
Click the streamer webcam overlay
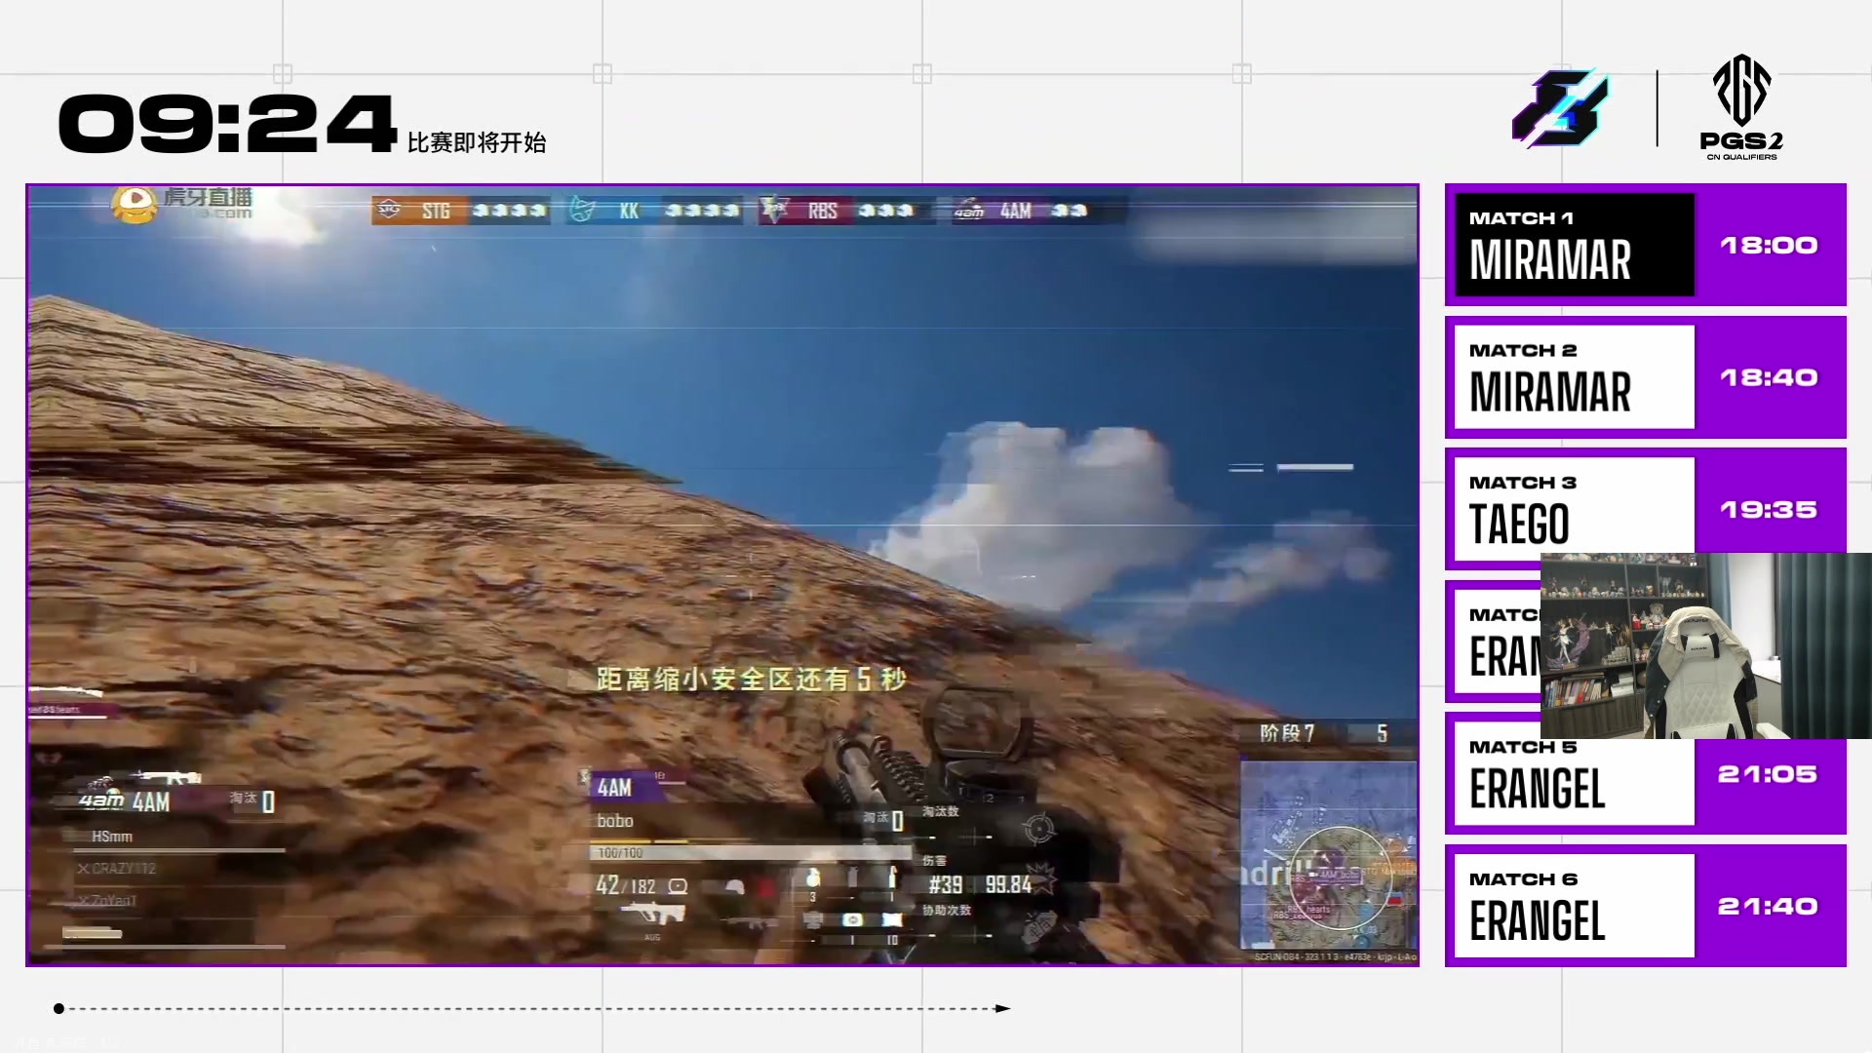pyautogui.click(x=1705, y=645)
